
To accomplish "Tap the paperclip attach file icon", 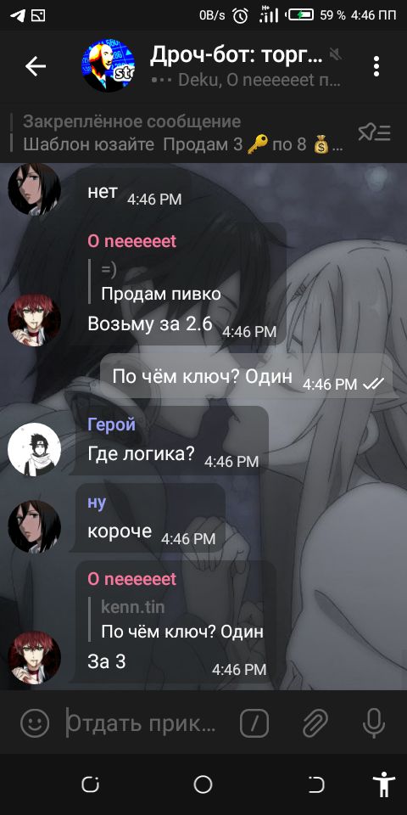I will tap(315, 722).
